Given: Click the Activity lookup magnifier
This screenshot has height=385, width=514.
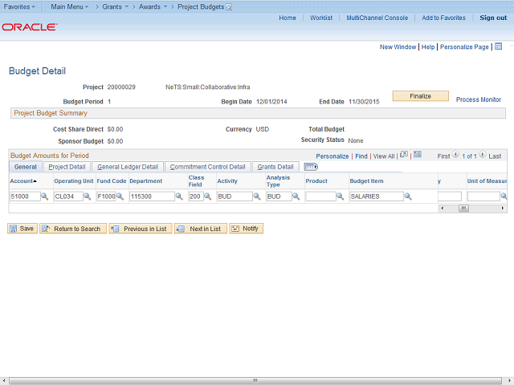Looking at the screenshot, I should [x=257, y=197].
